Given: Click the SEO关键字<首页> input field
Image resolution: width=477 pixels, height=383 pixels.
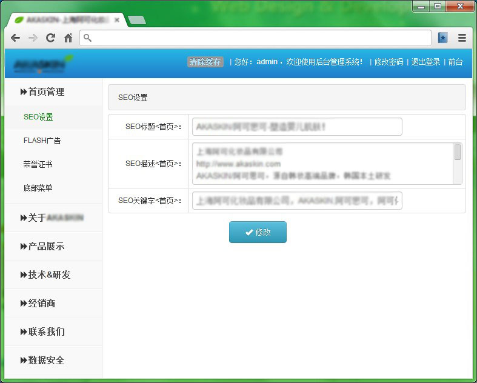Looking at the screenshot, I should coord(297,201).
